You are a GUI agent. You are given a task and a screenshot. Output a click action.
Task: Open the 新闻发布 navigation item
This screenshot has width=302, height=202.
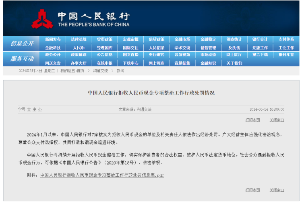[53, 39]
